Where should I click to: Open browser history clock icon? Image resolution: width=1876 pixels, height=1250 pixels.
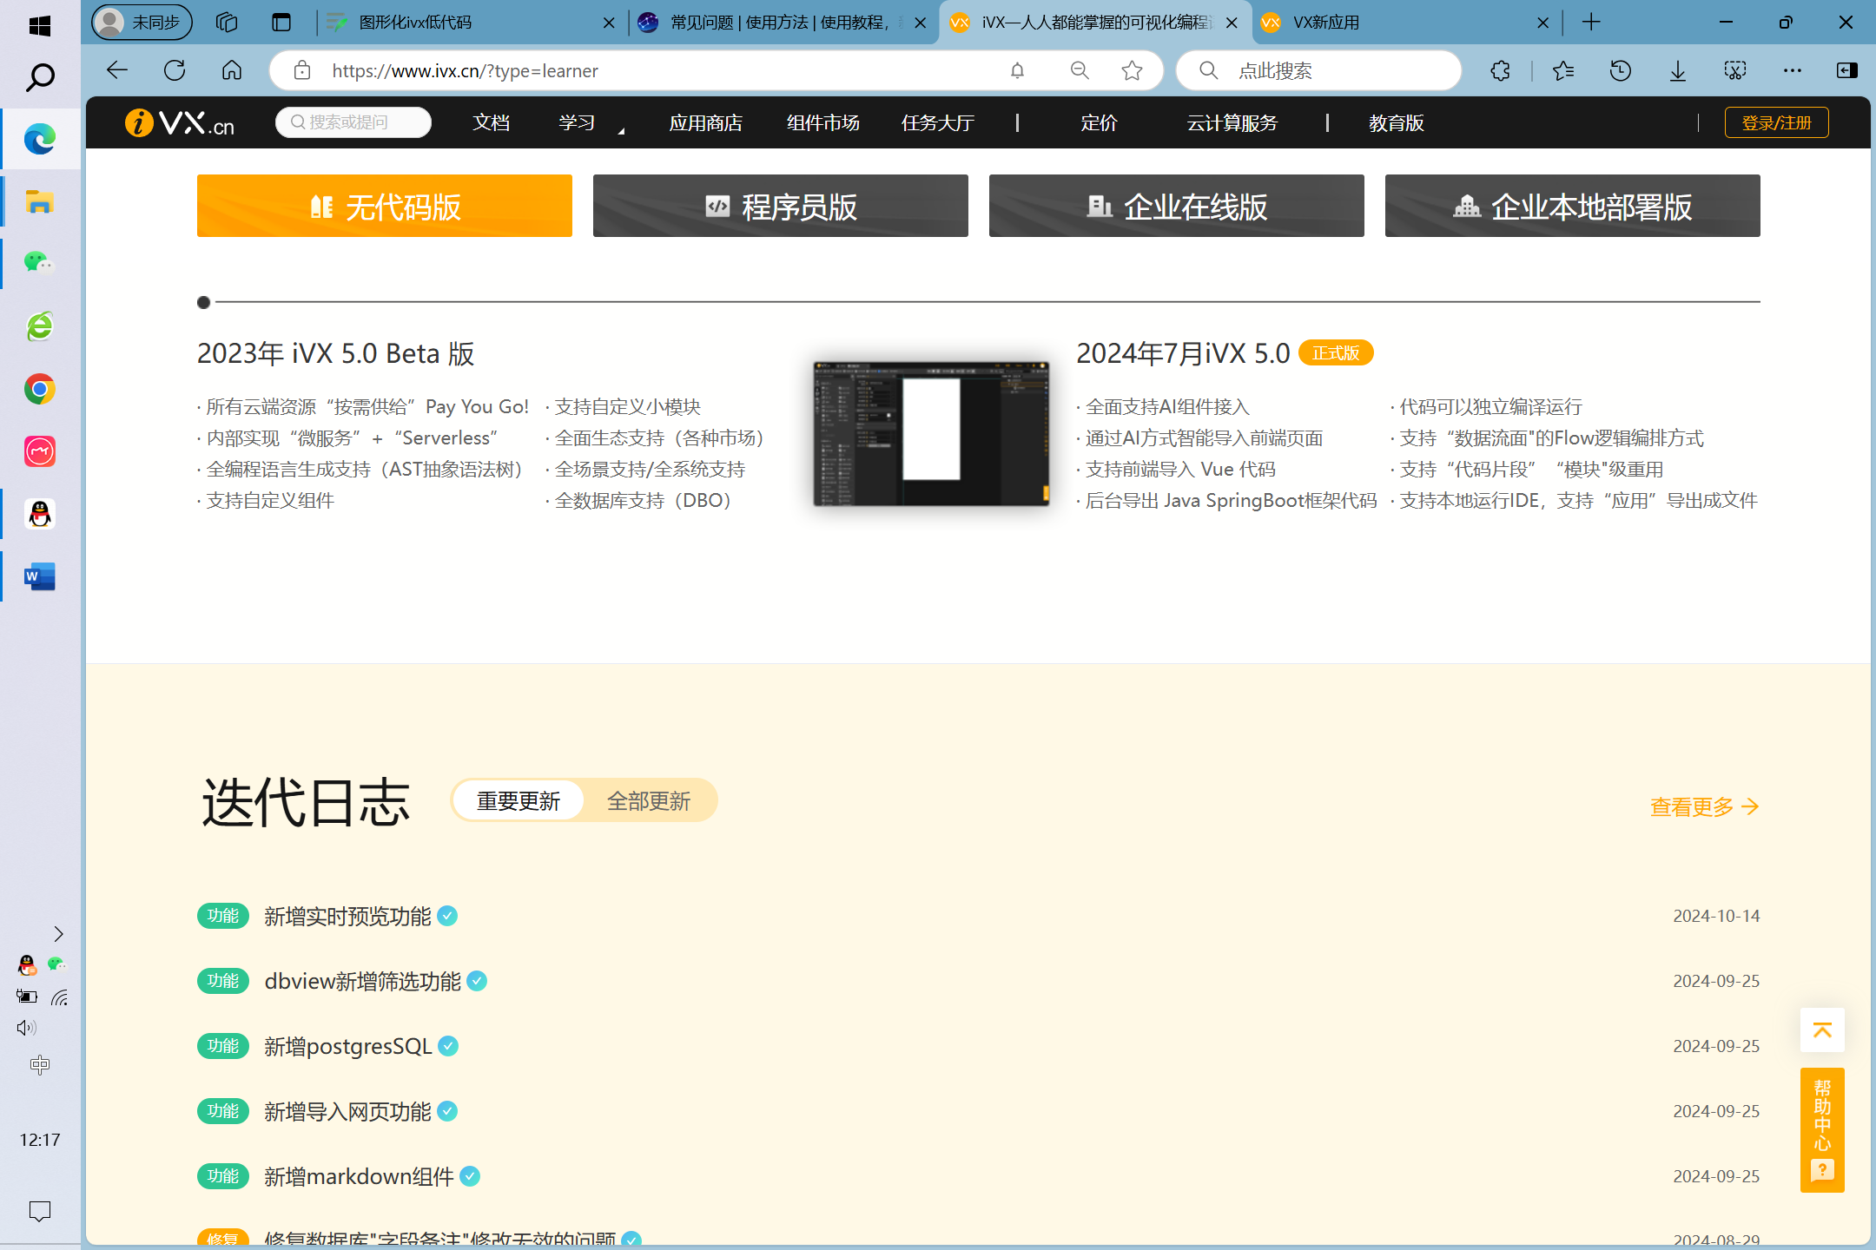[1620, 70]
